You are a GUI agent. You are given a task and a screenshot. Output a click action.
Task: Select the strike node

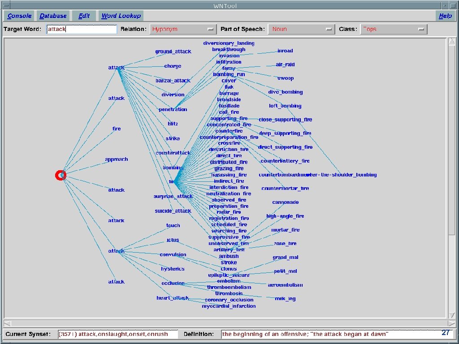coord(173,138)
